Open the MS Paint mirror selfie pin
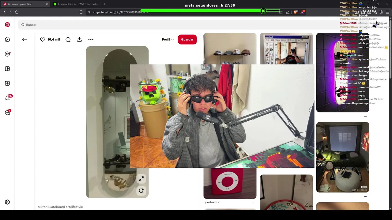The height and width of the screenshot is (220, 392). 286,49
